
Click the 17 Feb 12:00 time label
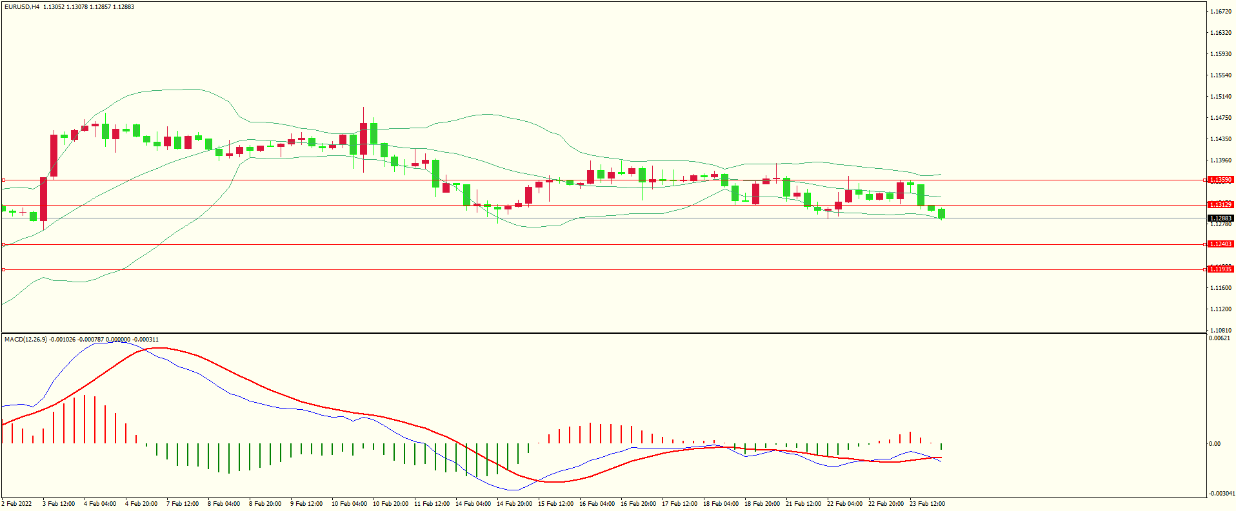[679, 504]
